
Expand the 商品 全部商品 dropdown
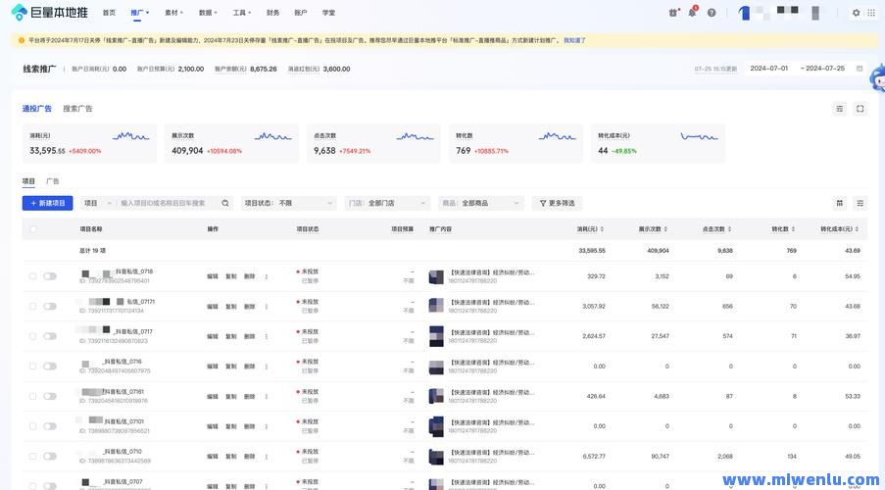click(x=481, y=203)
